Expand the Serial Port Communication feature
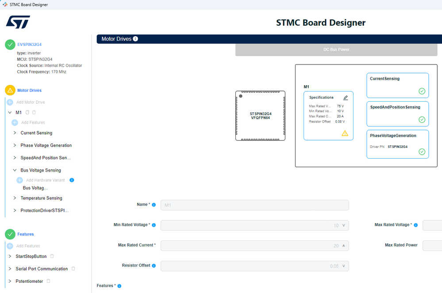 click(x=10, y=269)
